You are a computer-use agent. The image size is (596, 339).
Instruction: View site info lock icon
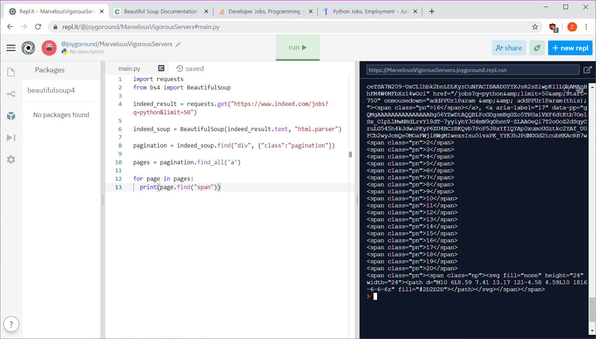coord(55,27)
